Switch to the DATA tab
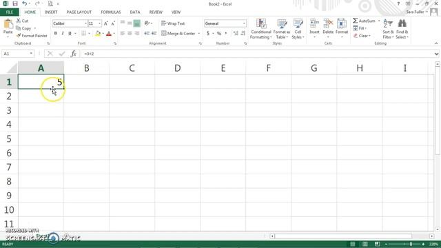This screenshot has height=248, width=441. [x=135, y=12]
